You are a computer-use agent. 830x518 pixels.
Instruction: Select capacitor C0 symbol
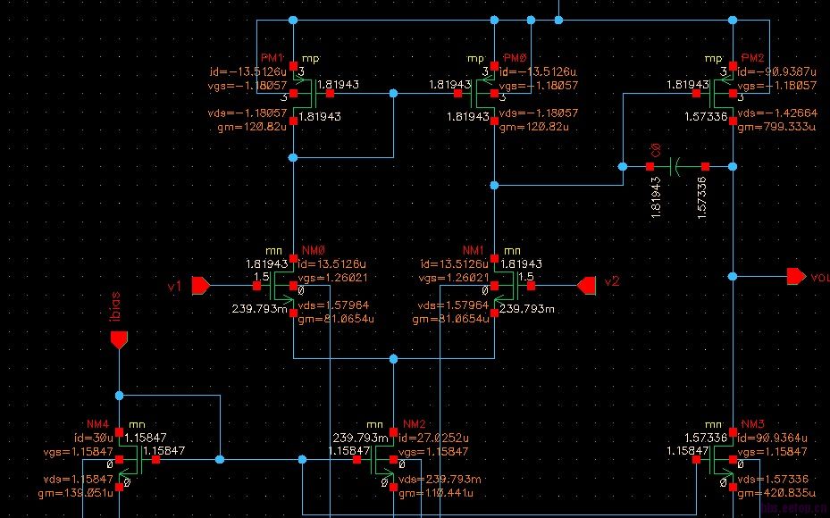coord(677,167)
